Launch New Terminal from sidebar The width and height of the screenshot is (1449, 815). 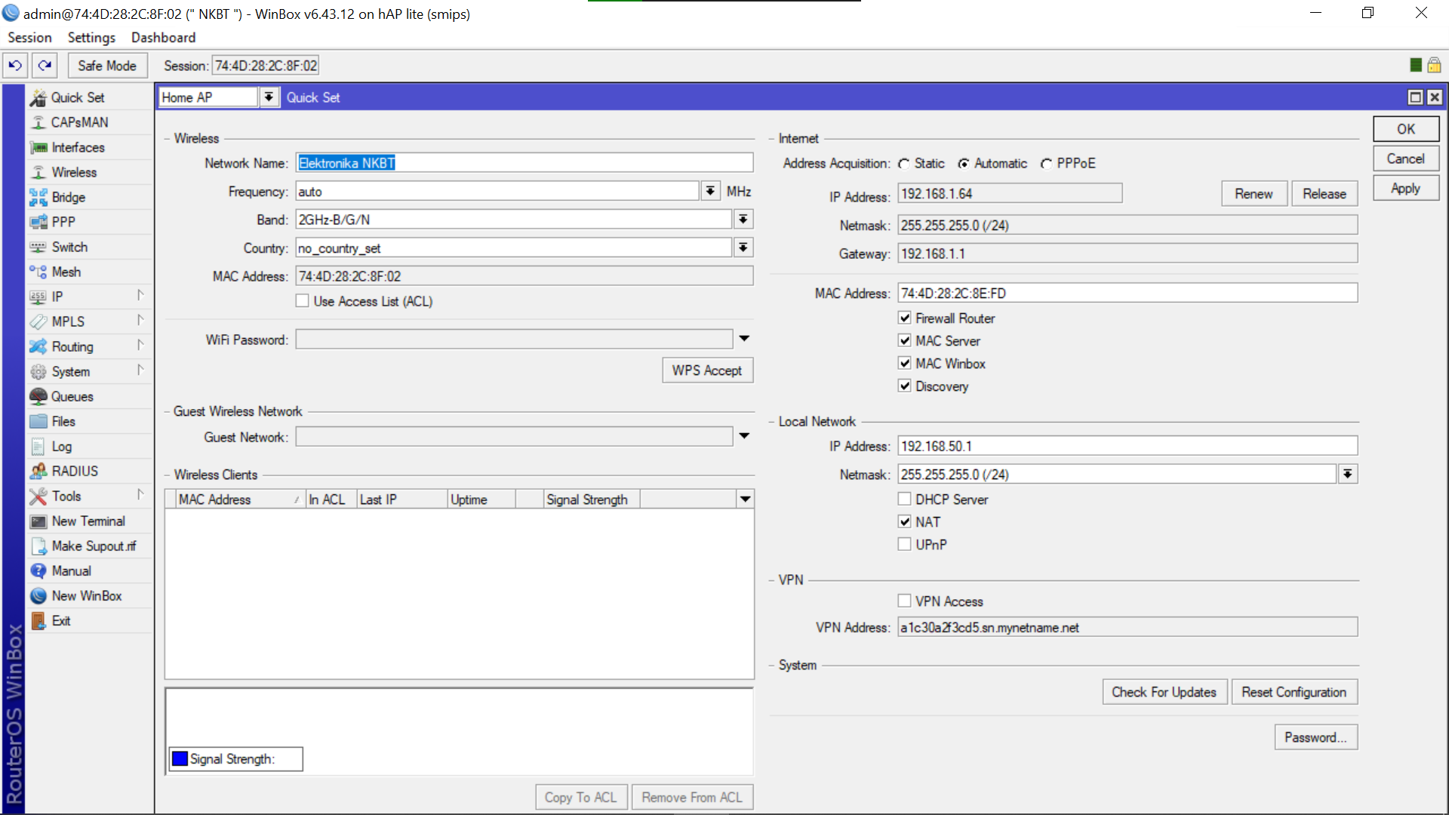click(88, 521)
